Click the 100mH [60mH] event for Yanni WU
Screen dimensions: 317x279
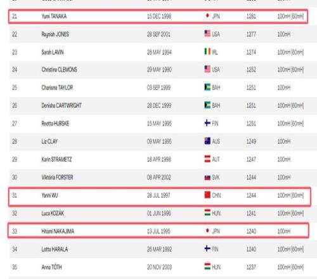point(290,195)
